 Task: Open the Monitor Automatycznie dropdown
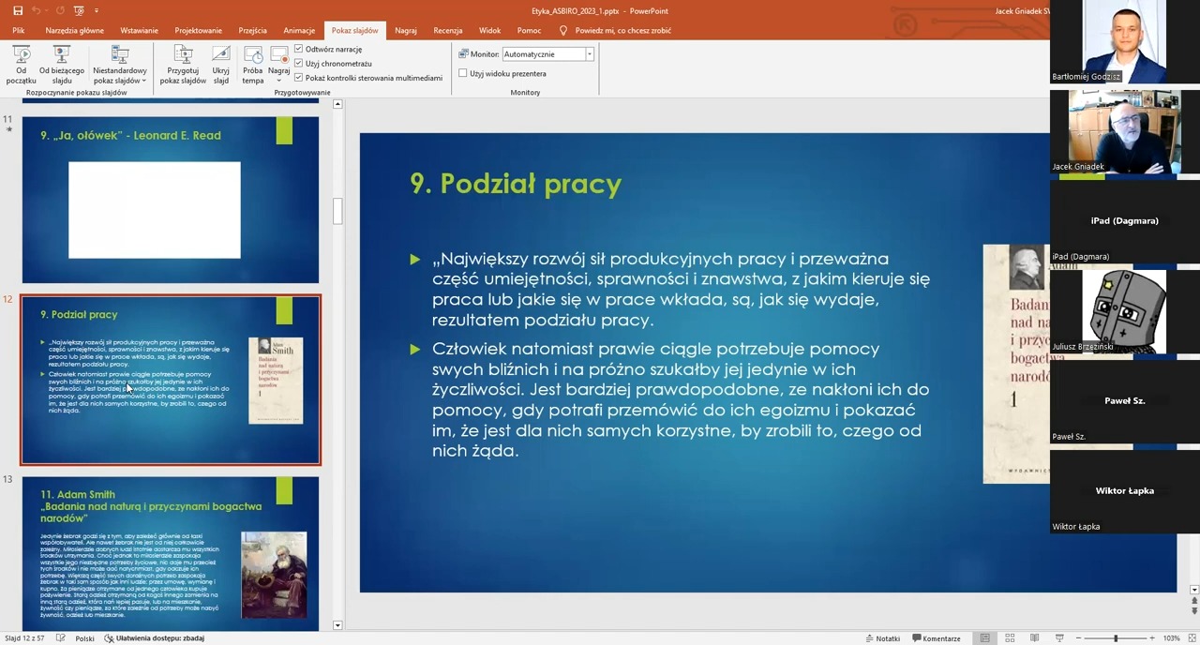[590, 54]
